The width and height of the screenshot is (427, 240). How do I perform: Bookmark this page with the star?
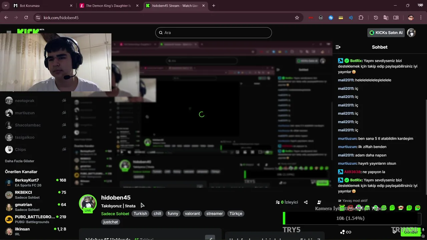tap(297, 18)
